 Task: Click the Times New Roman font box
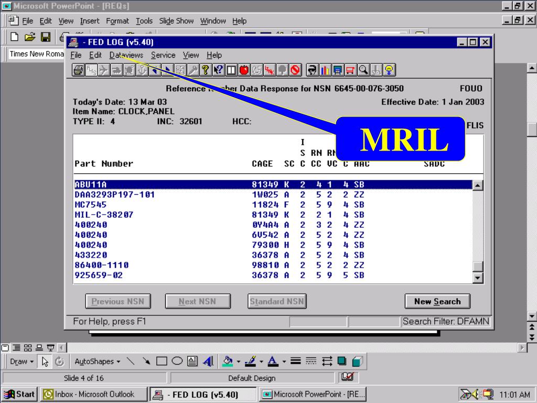pos(36,54)
